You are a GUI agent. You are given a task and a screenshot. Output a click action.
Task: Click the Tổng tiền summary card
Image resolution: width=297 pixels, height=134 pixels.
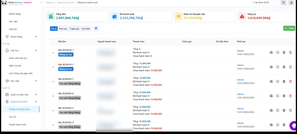(x=77, y=16)
